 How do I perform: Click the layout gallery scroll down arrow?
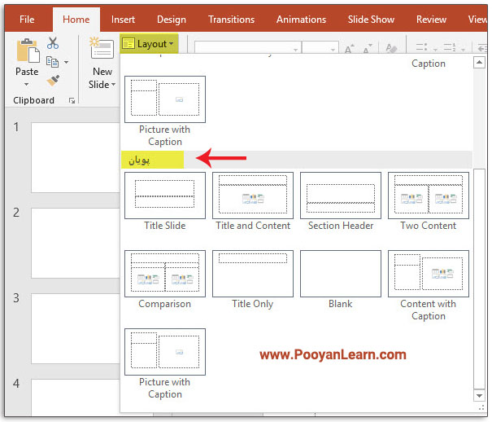[x=479, y=395]
